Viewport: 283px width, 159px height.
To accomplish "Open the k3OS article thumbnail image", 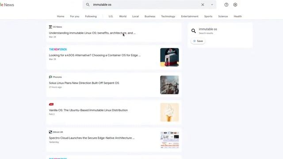I will pyautogui.click(x=169, y=57).
